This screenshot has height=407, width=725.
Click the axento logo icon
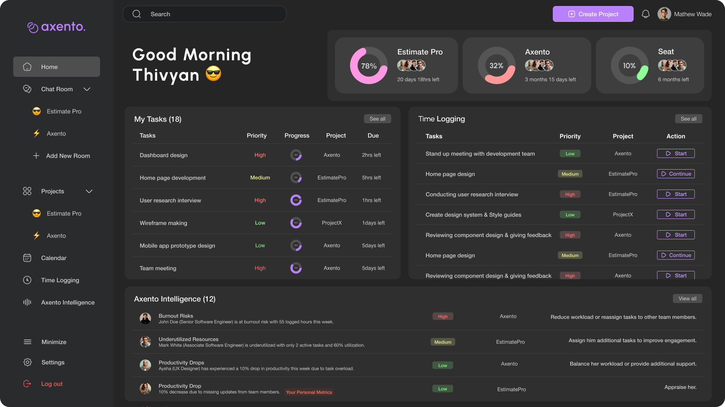pos(33,27)
